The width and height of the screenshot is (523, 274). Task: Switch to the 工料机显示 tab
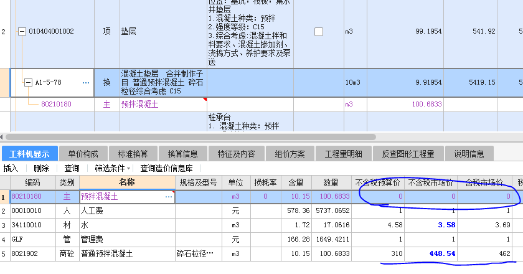[29, 154]
